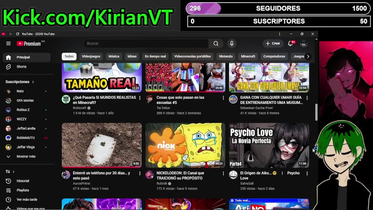The height and width of the screenshot is (210, 373).
Task: Select the Nintendo filter chip
Action: (226, 56)
